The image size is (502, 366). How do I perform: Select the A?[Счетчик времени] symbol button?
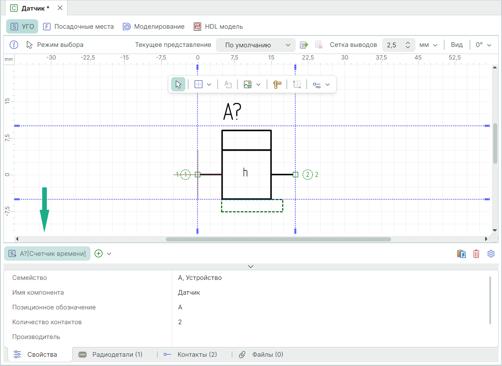[x=47, y=254]
